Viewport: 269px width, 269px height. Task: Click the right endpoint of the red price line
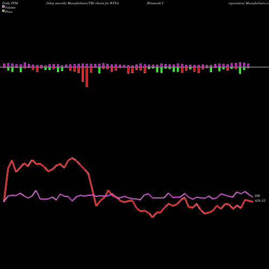pos(253,202)
